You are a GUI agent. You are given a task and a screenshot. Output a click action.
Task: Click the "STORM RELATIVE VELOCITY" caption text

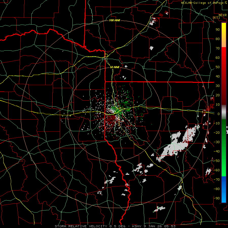coord(81,226)
